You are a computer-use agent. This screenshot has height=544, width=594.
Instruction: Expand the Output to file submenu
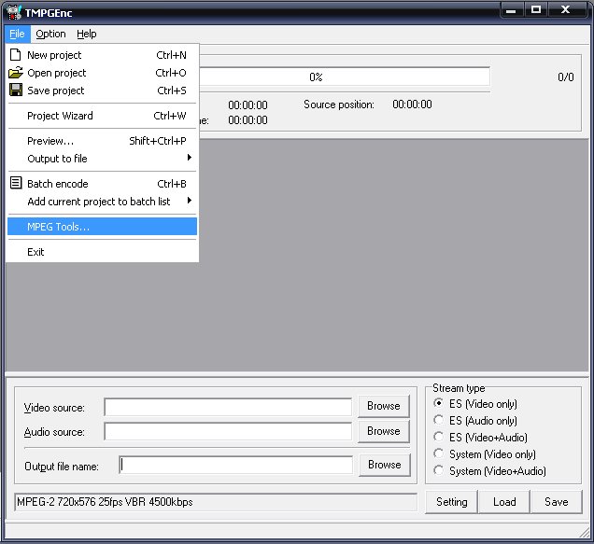pyautogui.click(x=103, y=159)
